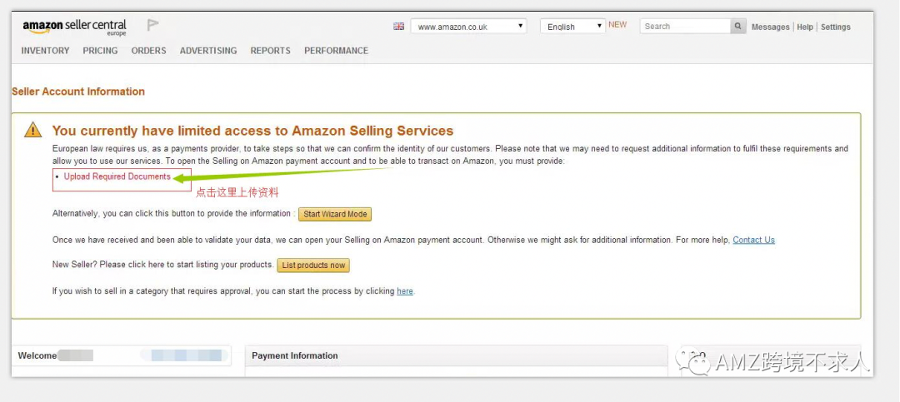Click the Amazon Seller Central logo
This screenshot has height=402, width=900.
coord(75,27)
